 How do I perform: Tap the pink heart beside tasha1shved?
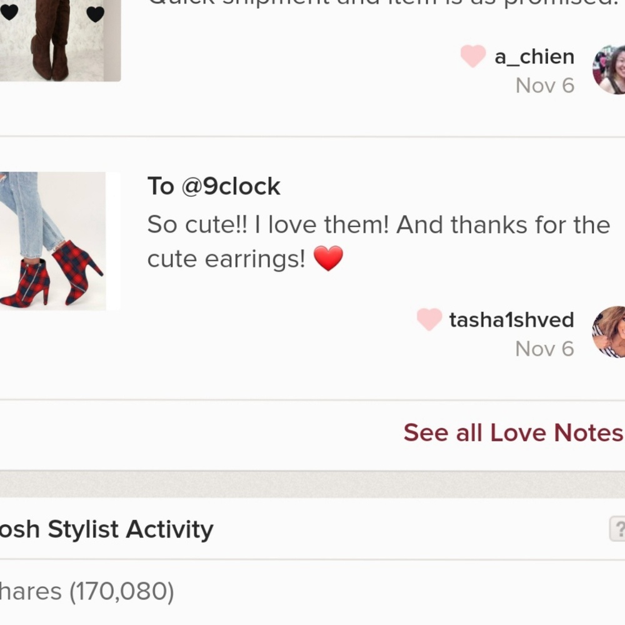coord(429,319)
